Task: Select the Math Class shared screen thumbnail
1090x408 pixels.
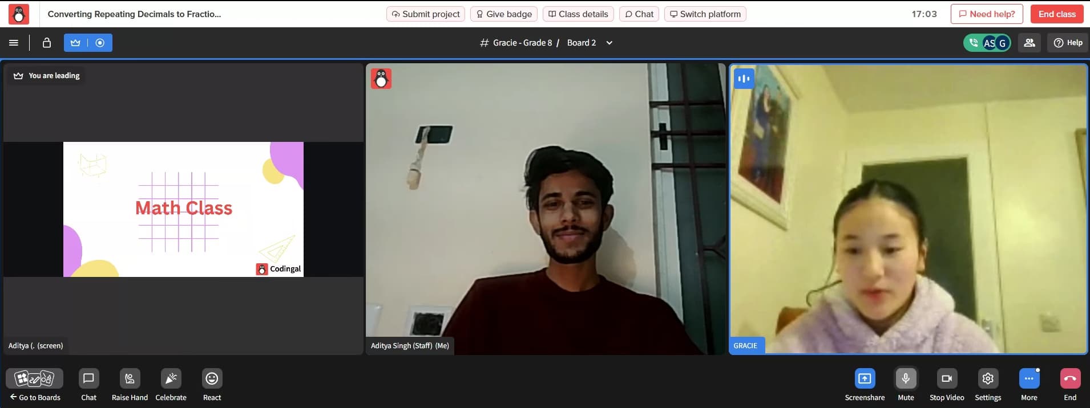Action: point(183,209)
